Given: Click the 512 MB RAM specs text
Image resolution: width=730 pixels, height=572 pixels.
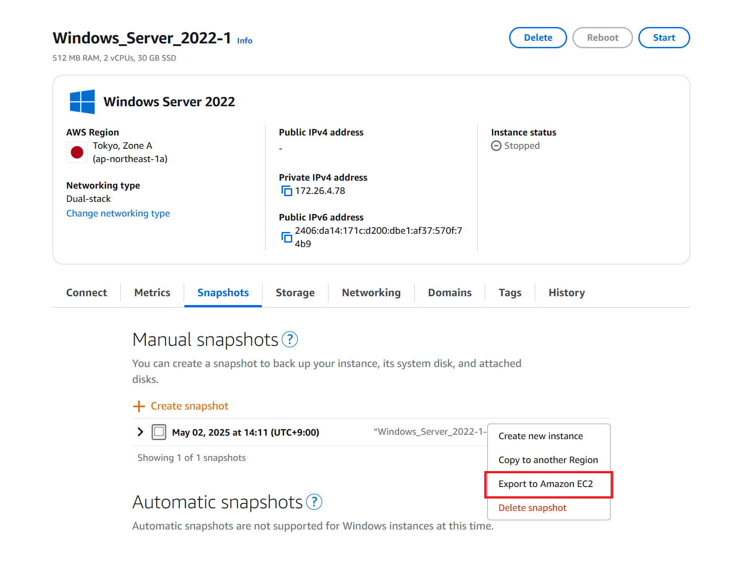Looking at the screenshot, I should 114,58.
